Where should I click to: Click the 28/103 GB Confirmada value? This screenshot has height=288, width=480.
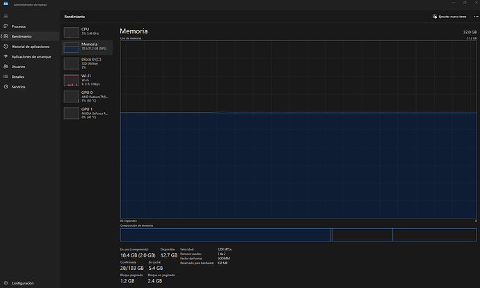coord(131,268)
